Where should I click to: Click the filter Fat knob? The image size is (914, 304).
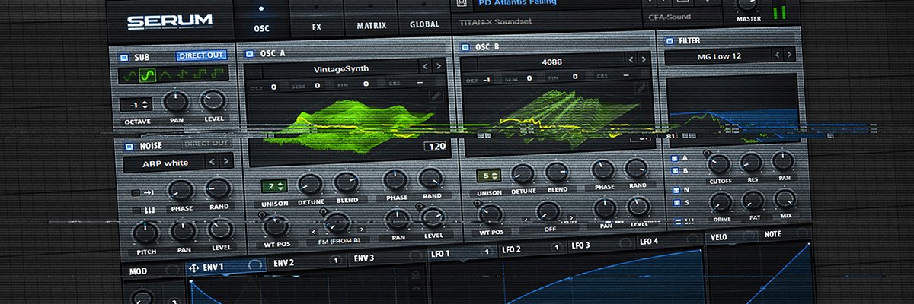coord(753,201)
